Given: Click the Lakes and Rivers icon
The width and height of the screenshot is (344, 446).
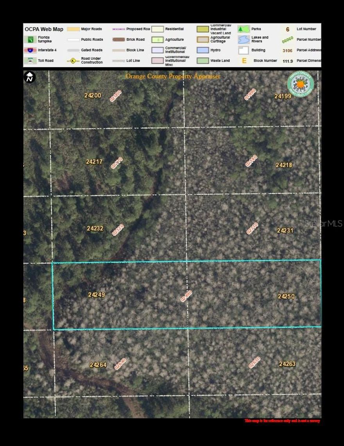Looking at the screenshot, I should pyautogui.click(x=244, y=39).
